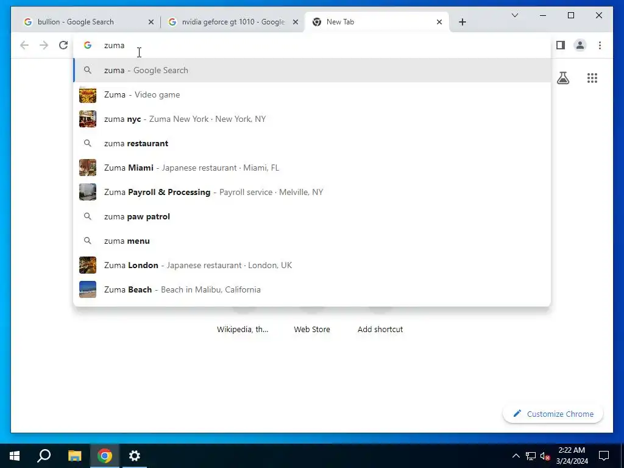Click the Wikipedia shortcut label
The width and height of the screenshot is (624, 468).
[243, 330]
